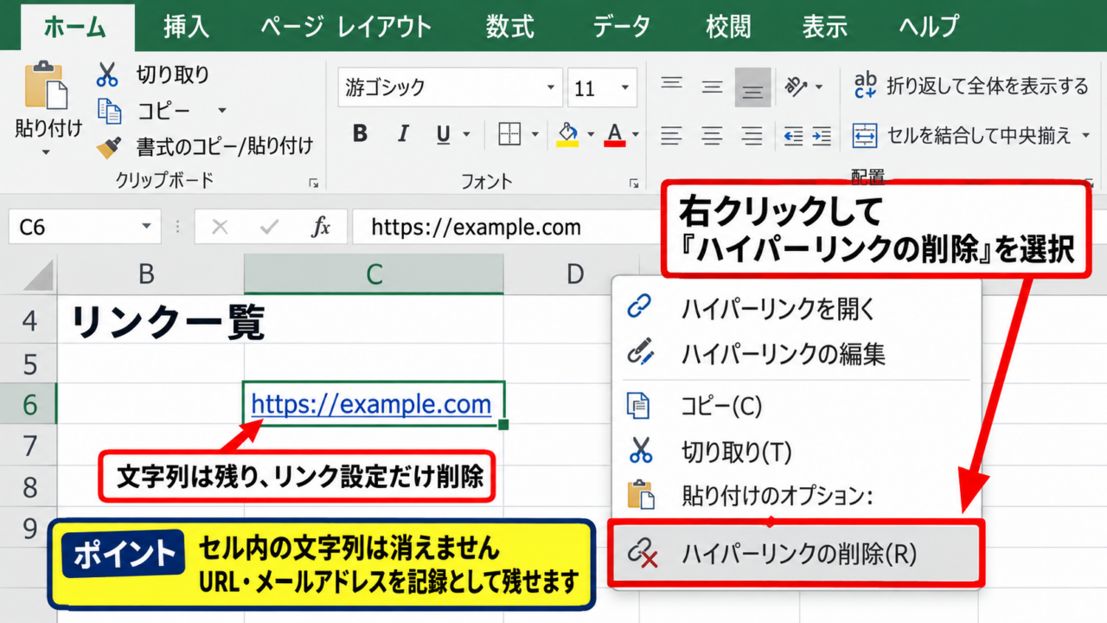Click the middle align icon
The image size is (1107, 623).
[712, 87]
